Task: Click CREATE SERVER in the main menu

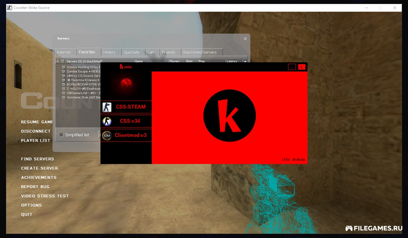Action: [40, 168]
